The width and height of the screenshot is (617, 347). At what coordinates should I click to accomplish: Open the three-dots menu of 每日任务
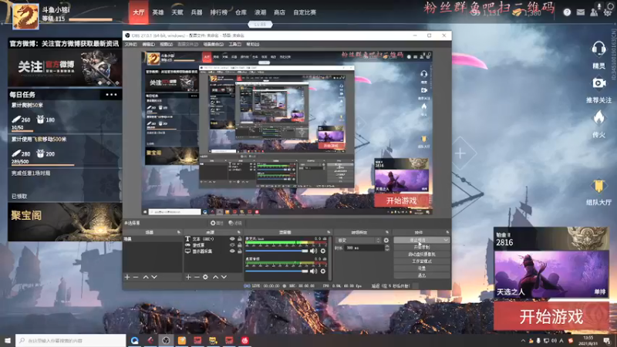point(111,94)
